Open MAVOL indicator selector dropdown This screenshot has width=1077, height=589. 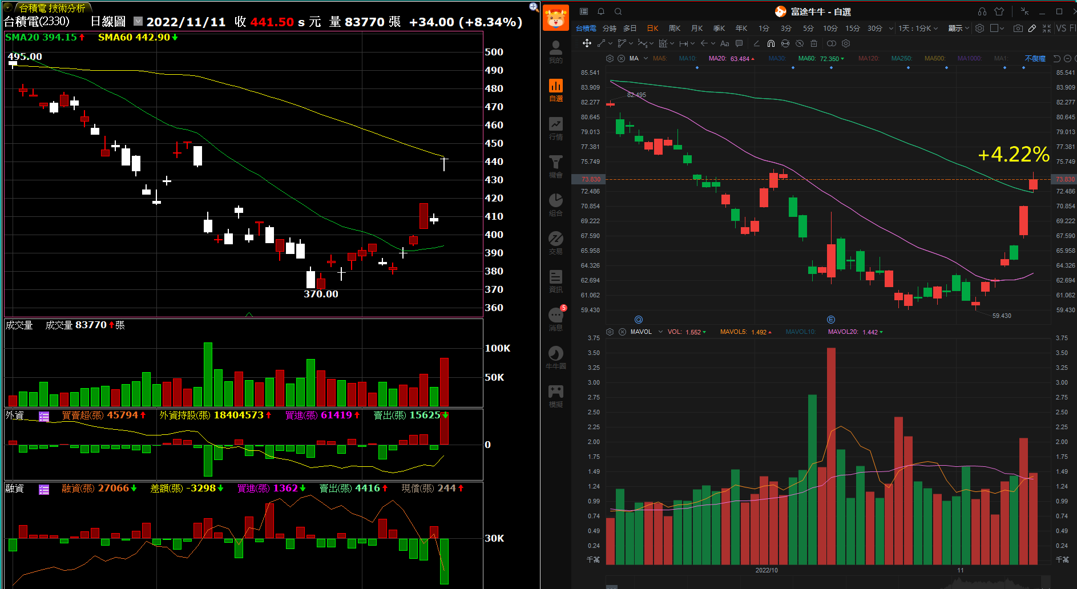(660, 332)
